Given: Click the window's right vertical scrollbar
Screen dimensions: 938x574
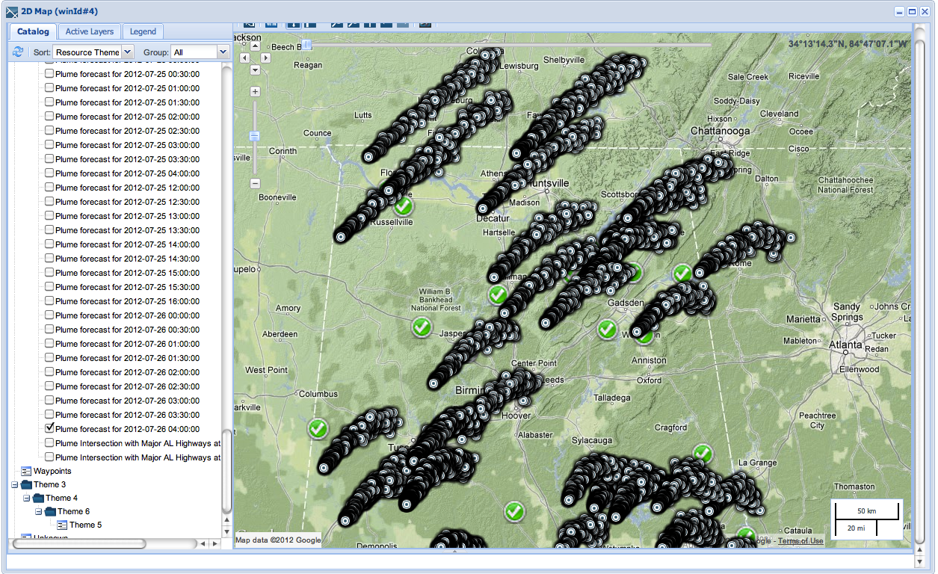Looking at the screenshot, I should [x=920, y=291].
